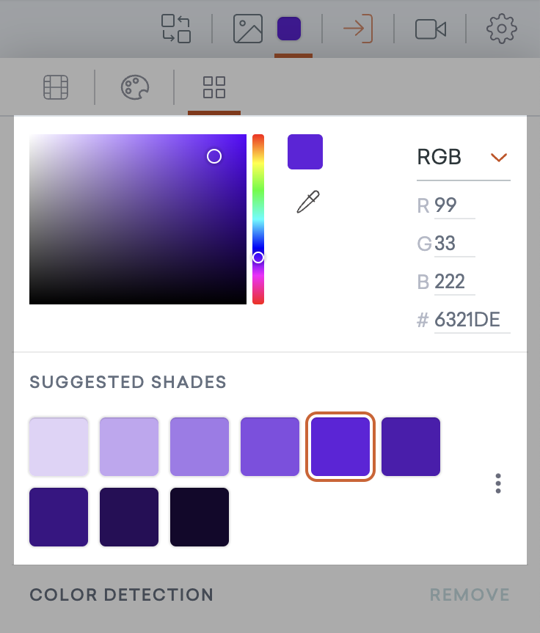540x633 pixels.
Task: Switch to the film grid tab
Action: 56,87
